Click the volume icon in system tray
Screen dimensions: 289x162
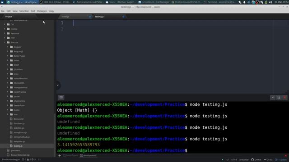270,2
